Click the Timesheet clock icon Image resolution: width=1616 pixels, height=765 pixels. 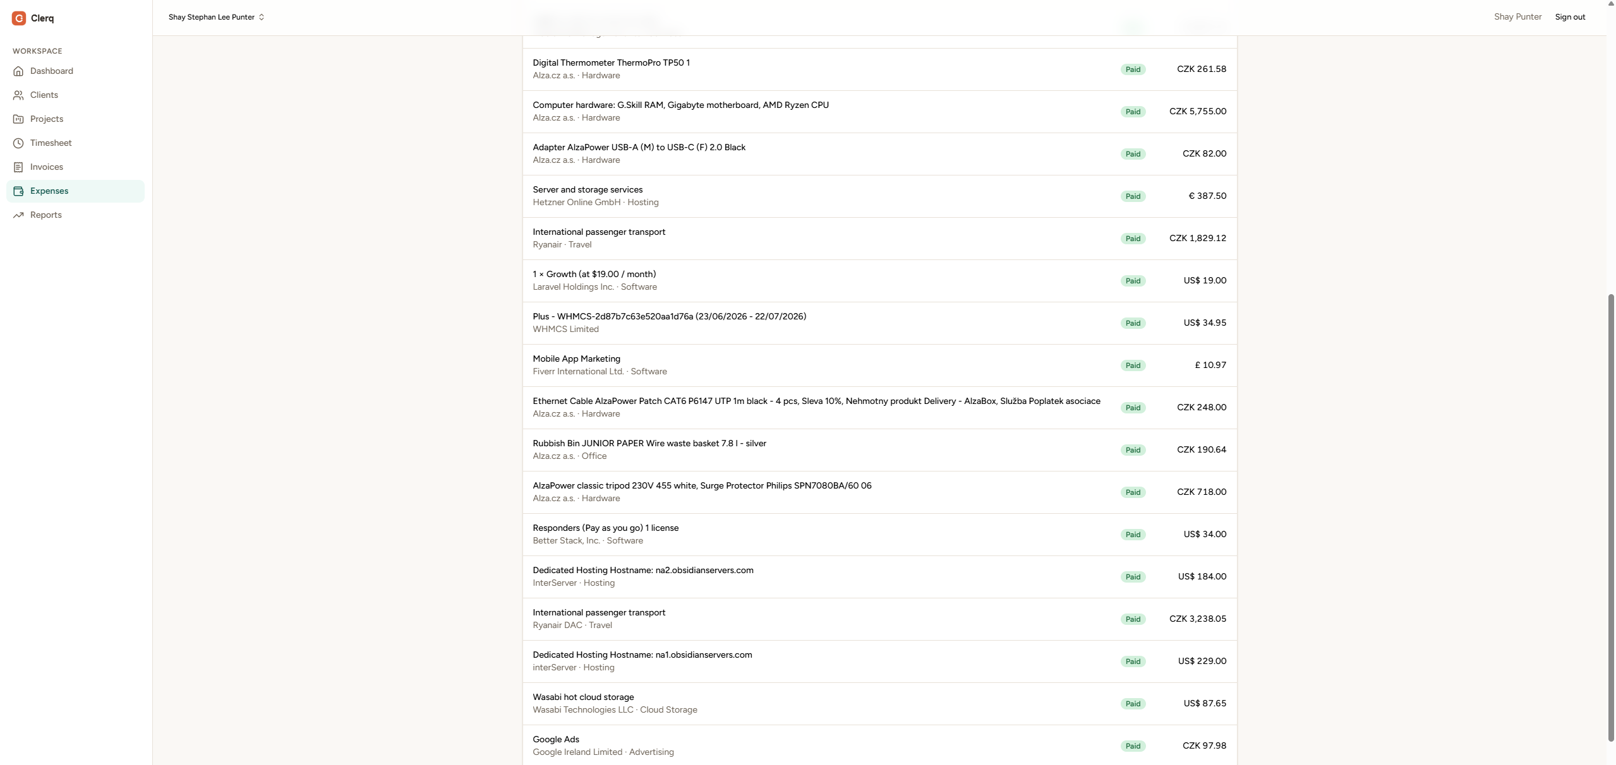pos(18,143)
